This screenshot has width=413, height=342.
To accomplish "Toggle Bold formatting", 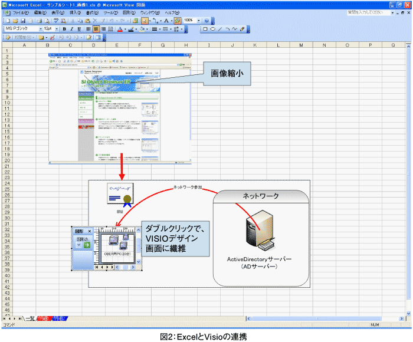I will [x=64, y=29].
